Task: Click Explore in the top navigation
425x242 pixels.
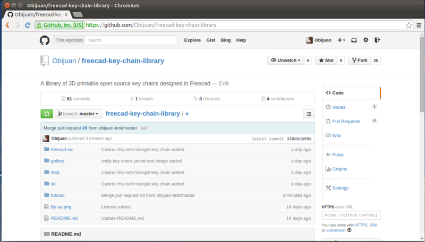Action: [192, 40]
